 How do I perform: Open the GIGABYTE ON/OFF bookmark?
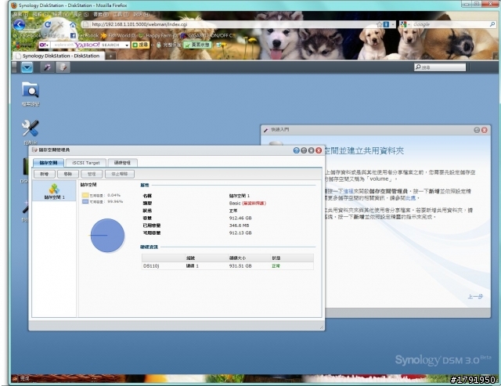pos(208,35)
